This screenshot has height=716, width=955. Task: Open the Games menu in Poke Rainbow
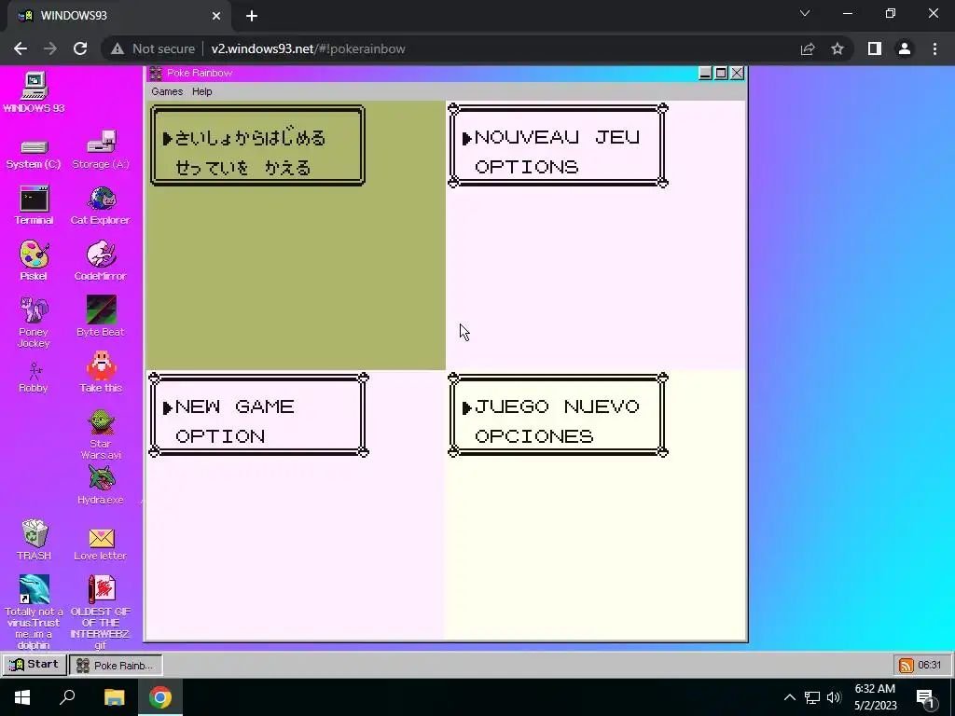pyautogui.click(x=167, y=91)
